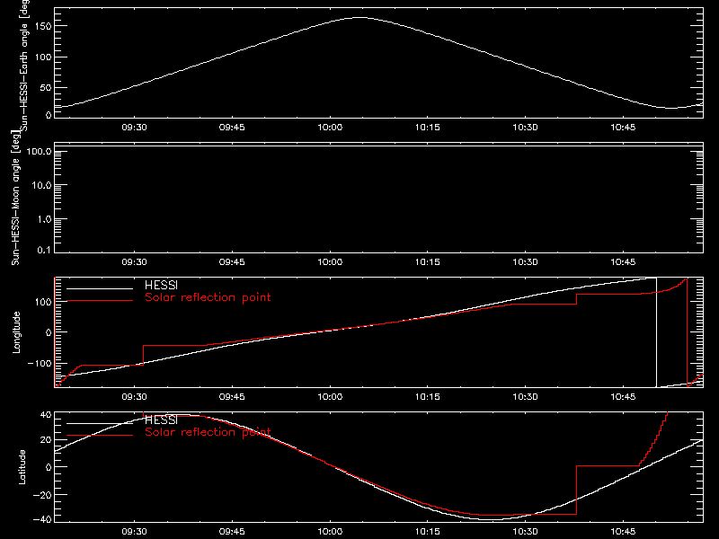Click white HESSI legend line in Longitude plot
719x539 pixels.
100,288
